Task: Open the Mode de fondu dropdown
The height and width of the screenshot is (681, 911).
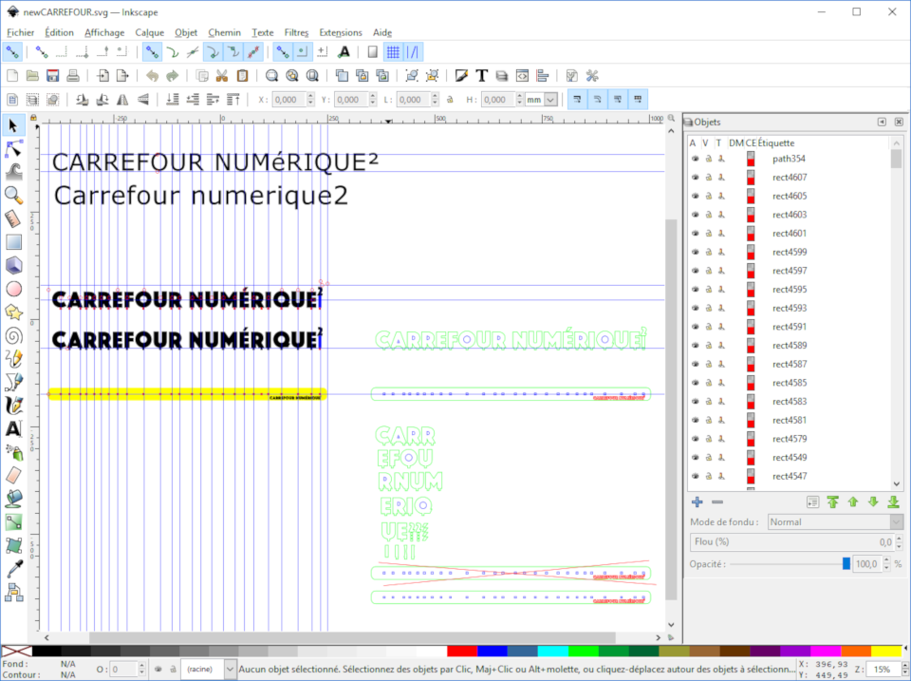Action: [835, 521]
